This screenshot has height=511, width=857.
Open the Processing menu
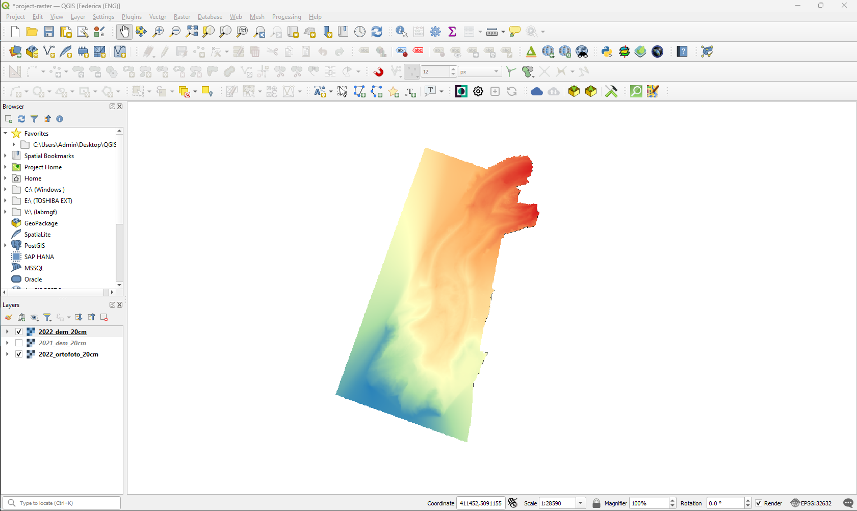[287, 17]
